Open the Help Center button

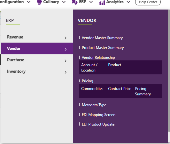[x=148, y=2]
